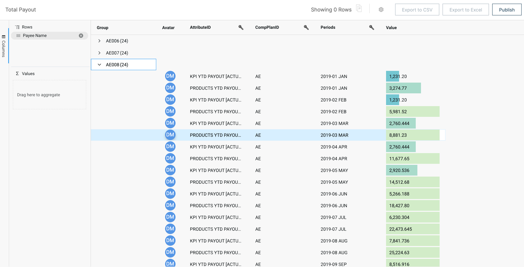Click DM avatar for 2019-01 JAN KPI row

click(170, 76)
